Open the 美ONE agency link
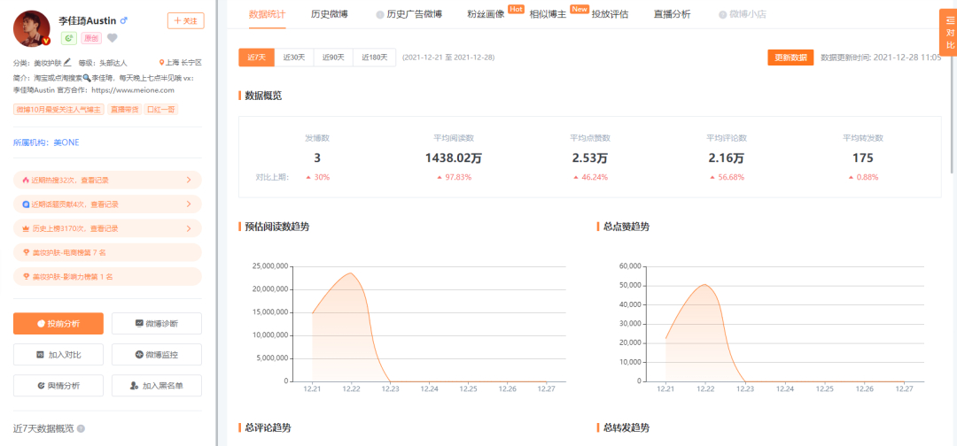This screenshot has height=446, width=957. click(x=66, y=142)
